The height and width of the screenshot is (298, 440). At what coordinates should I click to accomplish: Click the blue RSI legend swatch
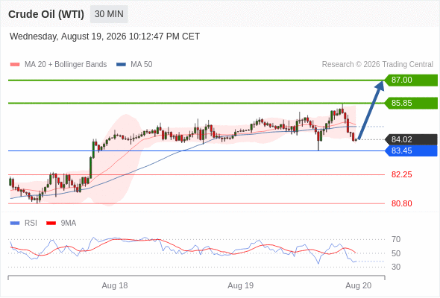pos(15,223)
